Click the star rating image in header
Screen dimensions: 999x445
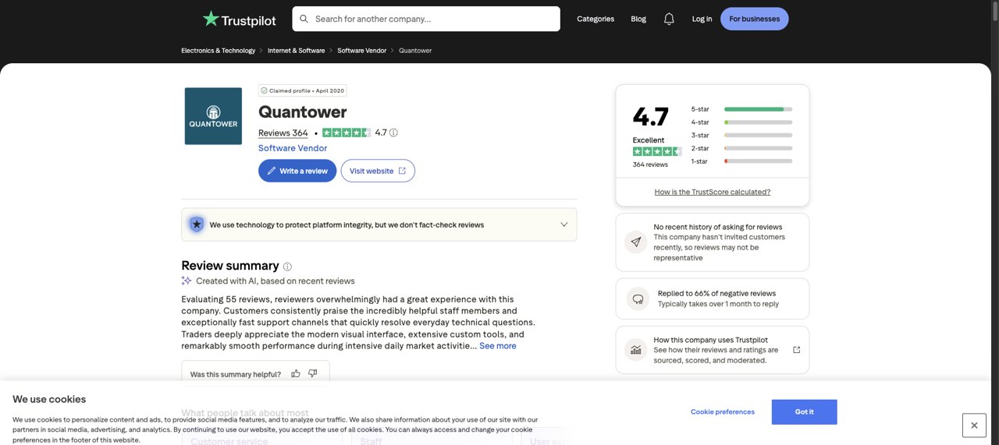tap(347, 132)
